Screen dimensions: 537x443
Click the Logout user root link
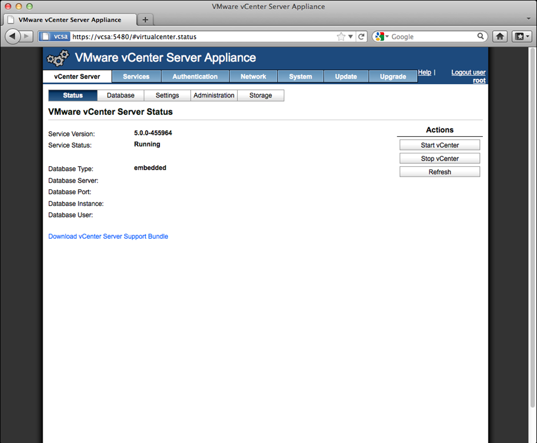[x=468, y=76]
